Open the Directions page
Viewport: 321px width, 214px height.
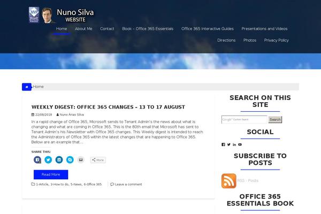pos(226,40)
